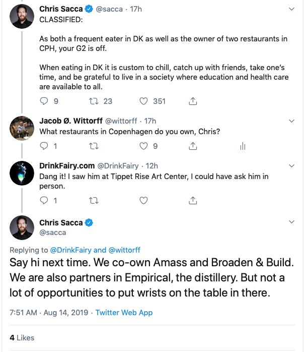Open the @wittorff mention in reply header
This screenshot has width=306, height=352.
(x=124, y=250)
